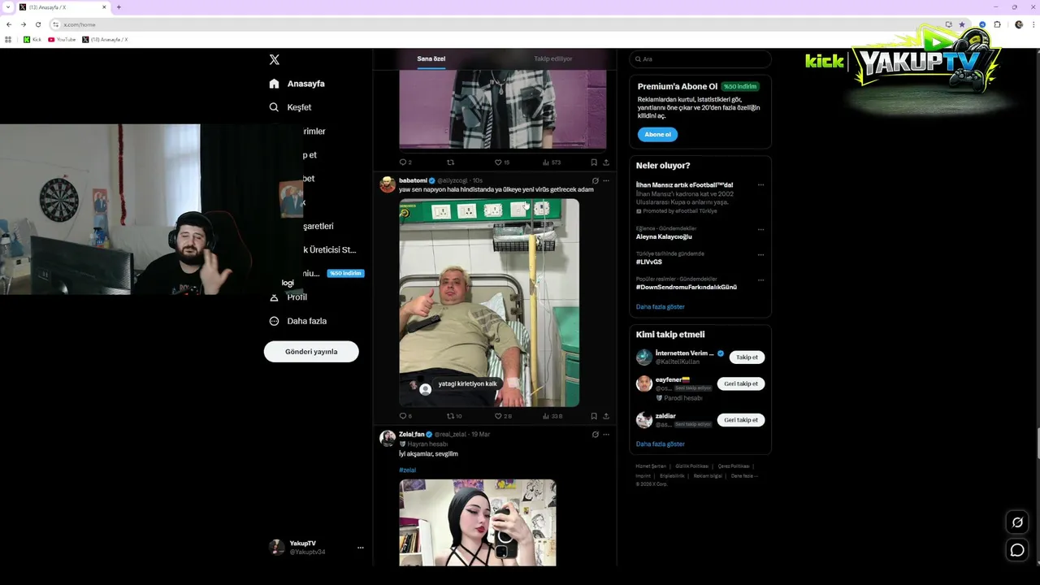Open options for the Aleyna Kalaycıoğlu trend
This screenshot has height=585, width=1040.
(760, 229)
